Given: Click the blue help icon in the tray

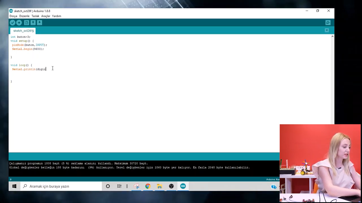Looking at the screenshot, I should tap(273, 186).
